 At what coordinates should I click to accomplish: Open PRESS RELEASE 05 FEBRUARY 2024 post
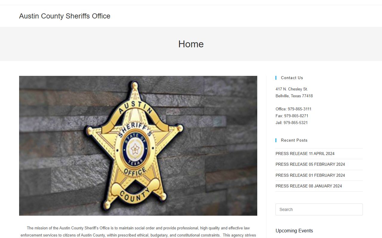[310, 164]
